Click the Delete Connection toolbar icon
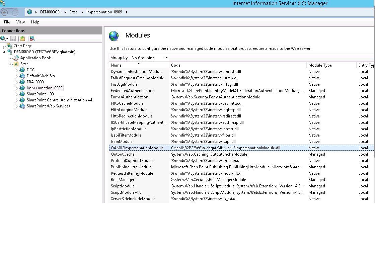The image size is (375, 257). (x=32, y=38)
